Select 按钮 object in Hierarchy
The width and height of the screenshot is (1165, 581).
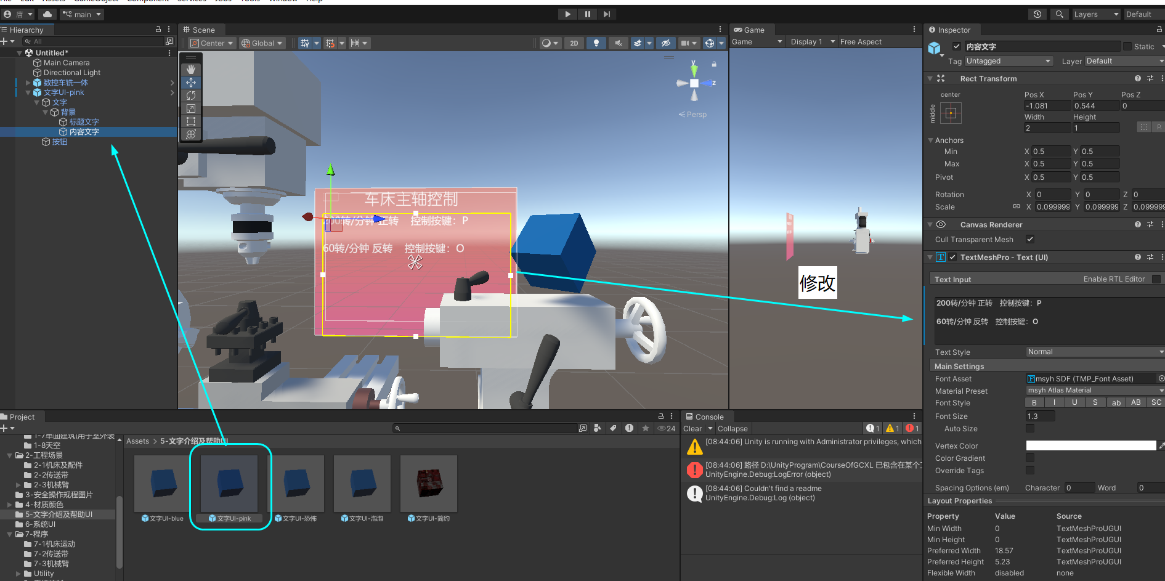coord(59,142)
